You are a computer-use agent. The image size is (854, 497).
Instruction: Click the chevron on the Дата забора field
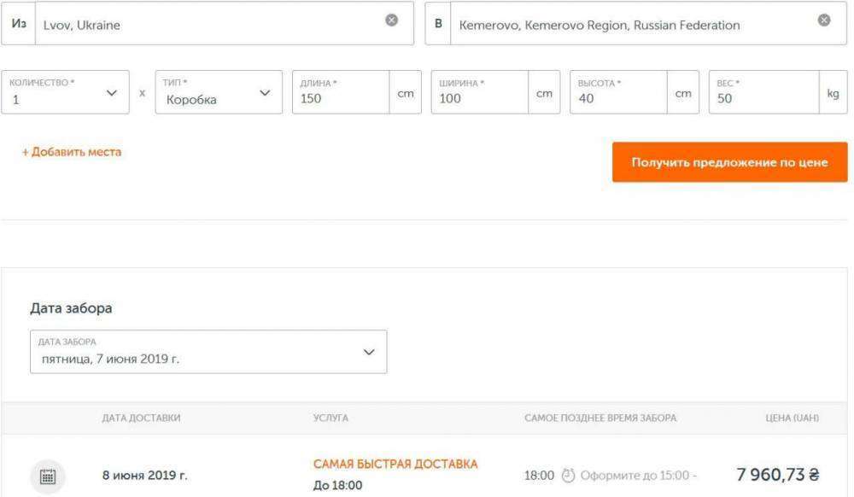tap(367, 351)
